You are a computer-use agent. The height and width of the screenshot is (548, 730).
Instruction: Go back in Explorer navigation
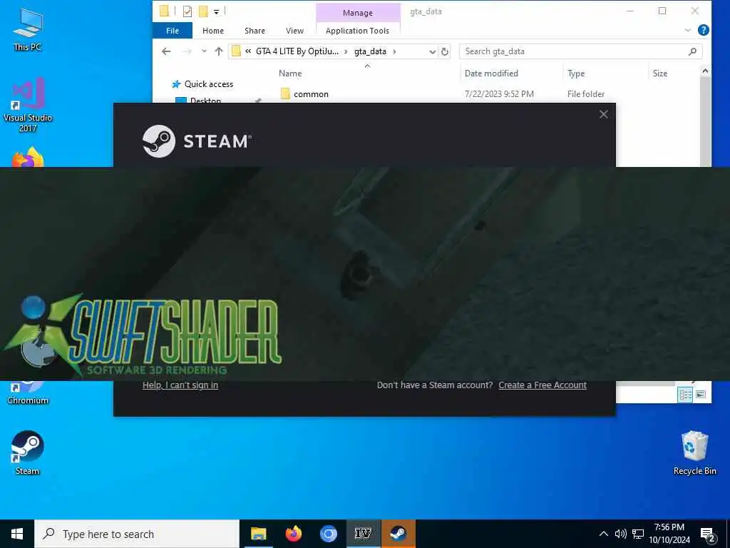166,51
